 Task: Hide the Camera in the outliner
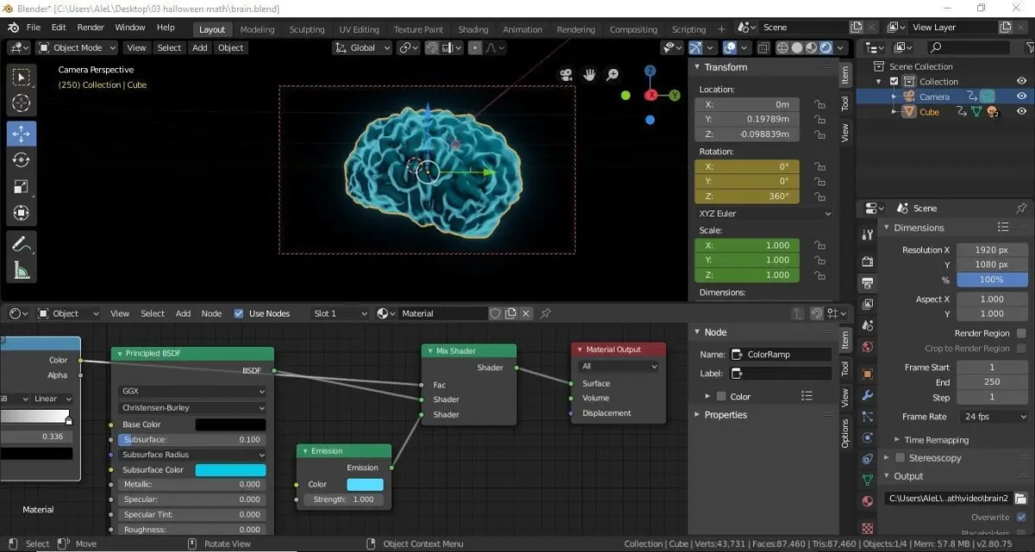[1021, 97]
